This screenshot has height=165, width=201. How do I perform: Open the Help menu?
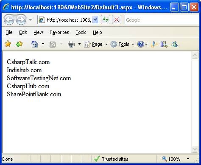pyautogui.click(x=98, y=32)
